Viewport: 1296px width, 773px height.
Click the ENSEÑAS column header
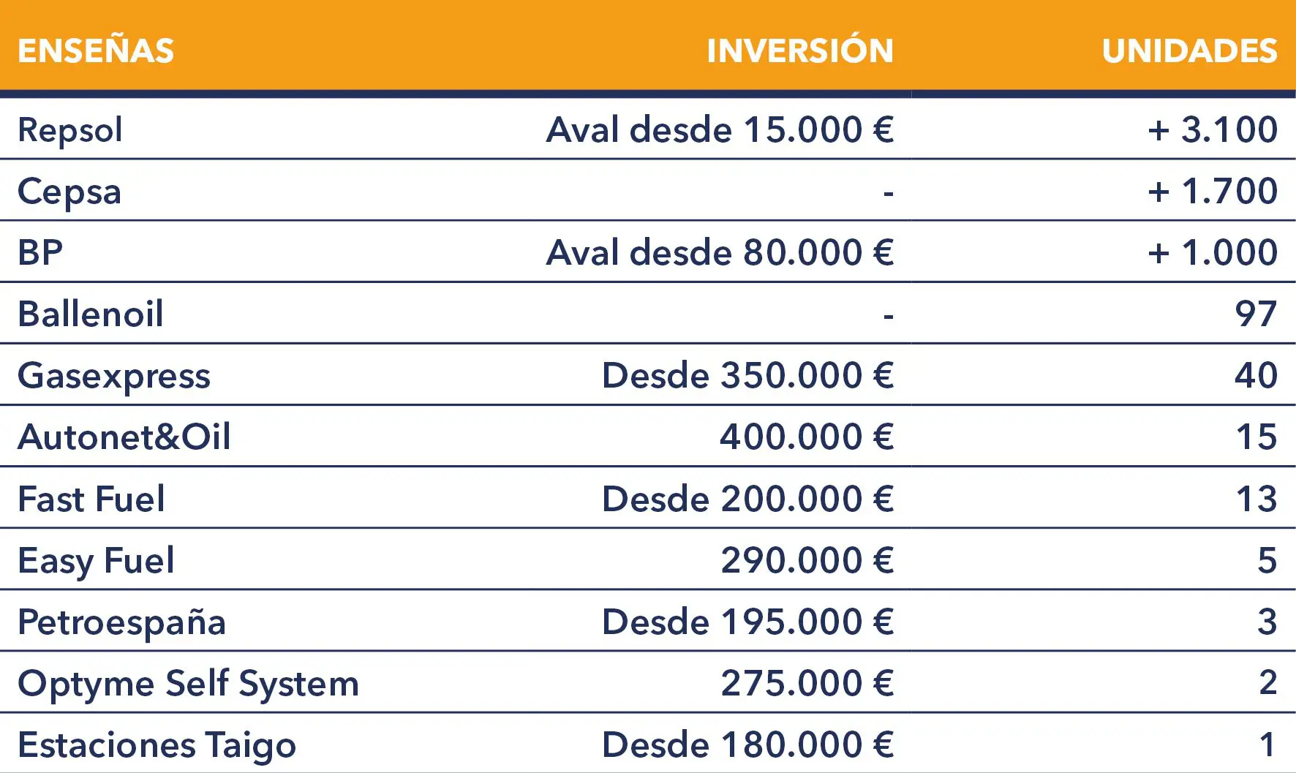point(96,50)
